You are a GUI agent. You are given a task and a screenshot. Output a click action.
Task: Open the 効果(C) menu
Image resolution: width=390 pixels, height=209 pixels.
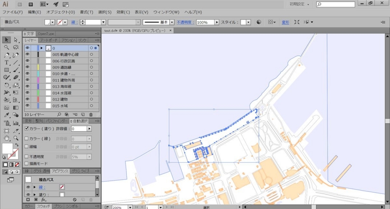pos(123,12)
